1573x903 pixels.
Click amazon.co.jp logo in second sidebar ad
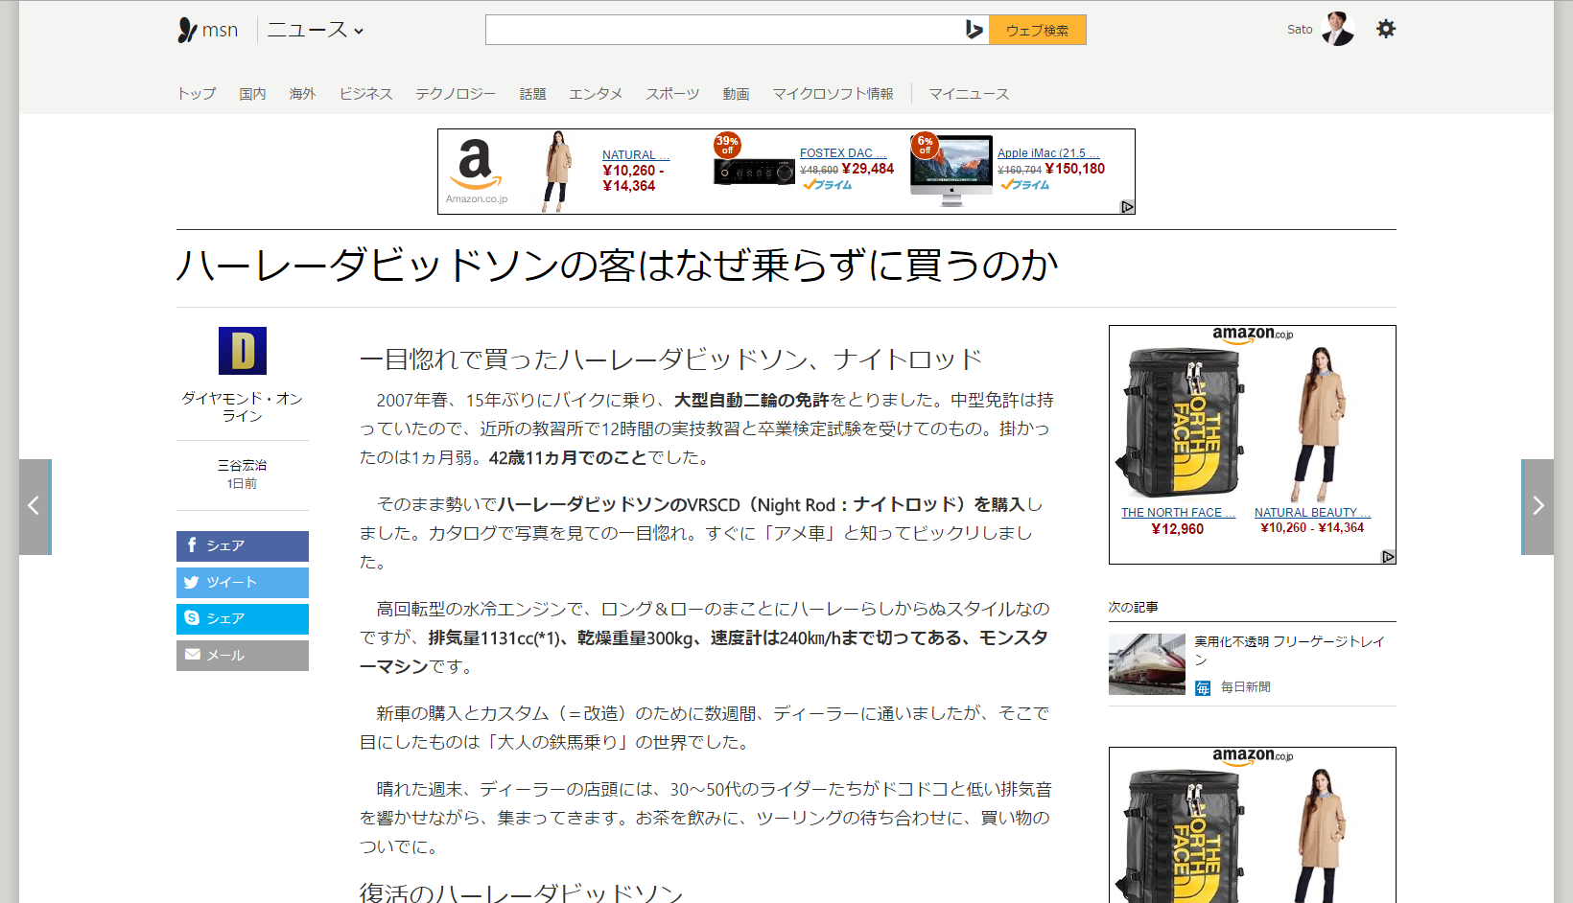(x=1253, y=756)
